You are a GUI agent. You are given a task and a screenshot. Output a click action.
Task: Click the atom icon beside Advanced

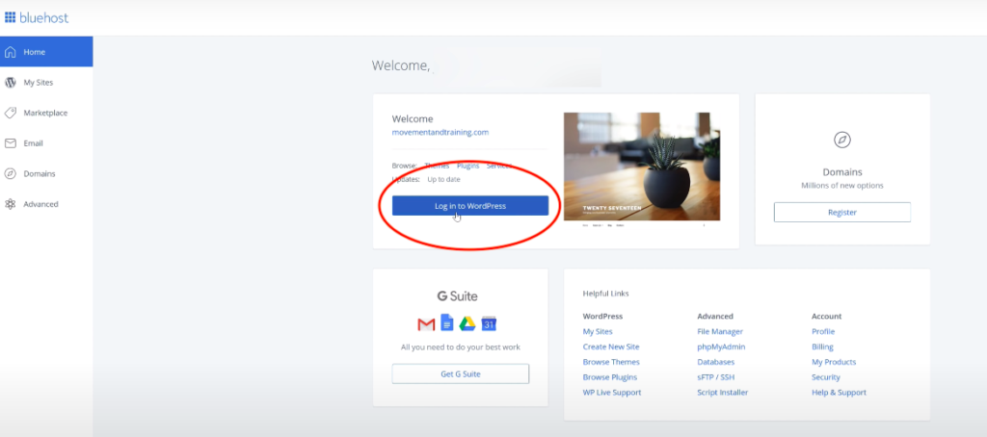(x=10, y=204)
